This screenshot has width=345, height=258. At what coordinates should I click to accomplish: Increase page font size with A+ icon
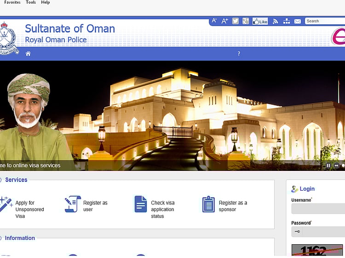click(x=225, y=21)
